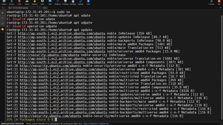Click the 'UNREGISTERED VERSION' status text
This screenshot has height=125, width=223.
(12, 124)
